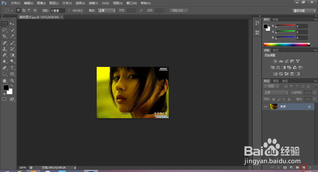
Task: Select the Dodge tool
Action: [12, 61]
